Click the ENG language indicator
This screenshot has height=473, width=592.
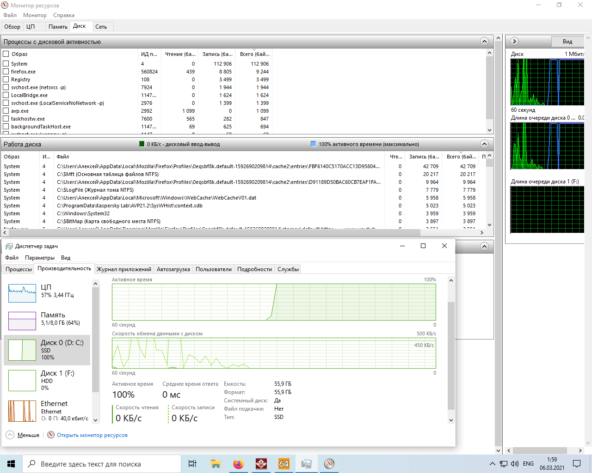[x=528, y=464]
